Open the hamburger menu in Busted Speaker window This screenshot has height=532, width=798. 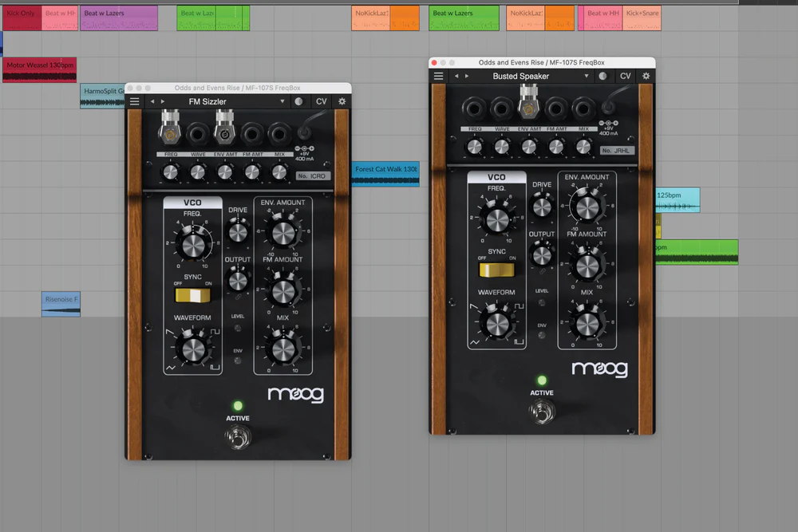437,76
